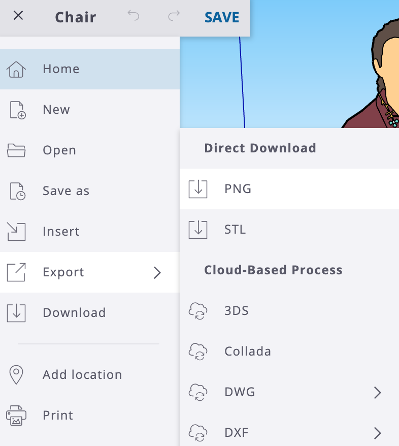This screenshot has height=446, width=399.
Task: Export as DWG format
Action: pos(289,392)
